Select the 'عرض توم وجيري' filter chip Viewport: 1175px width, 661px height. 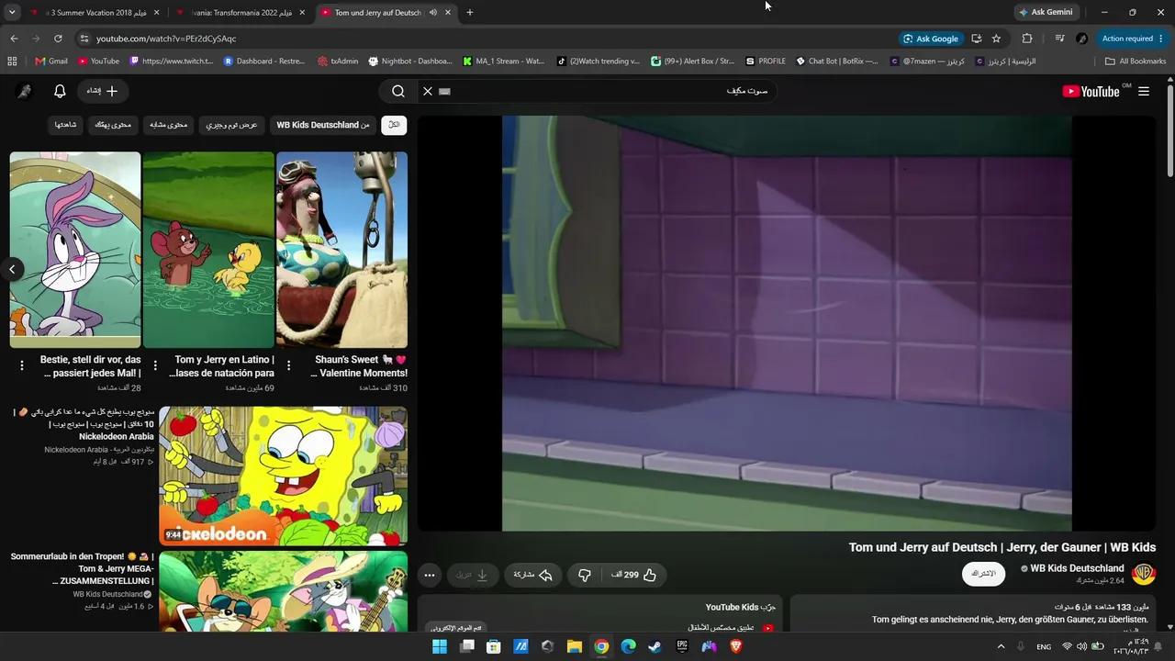[x=231, y=125]
